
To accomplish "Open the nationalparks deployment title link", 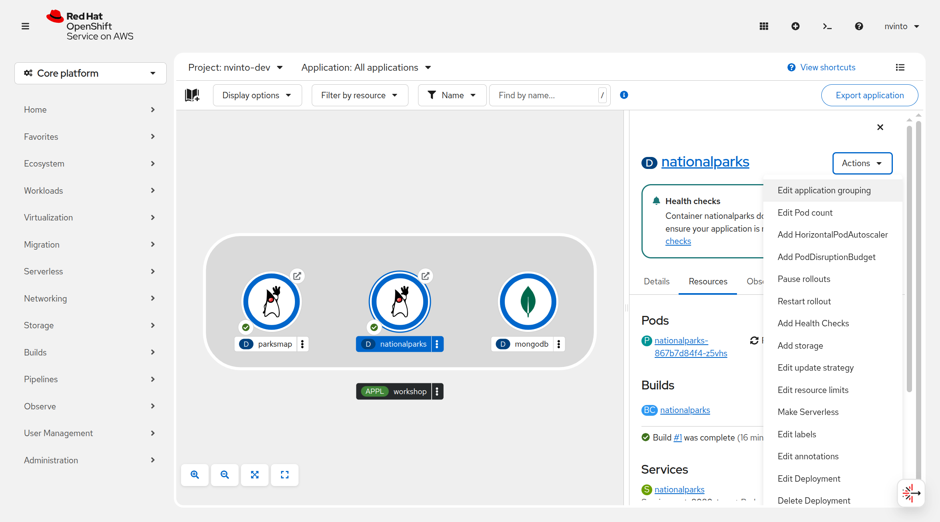I will (705, 162).
